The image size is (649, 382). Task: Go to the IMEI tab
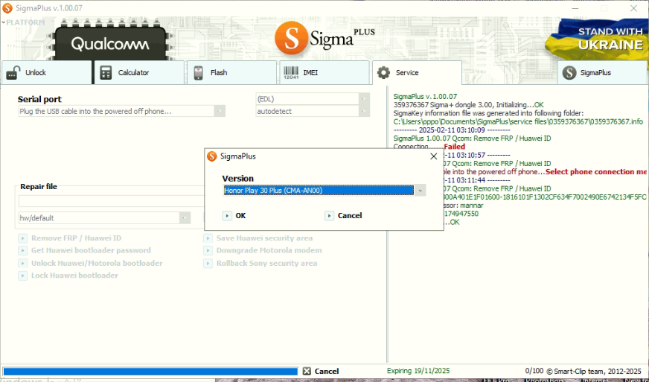click(x=324, y=72)
